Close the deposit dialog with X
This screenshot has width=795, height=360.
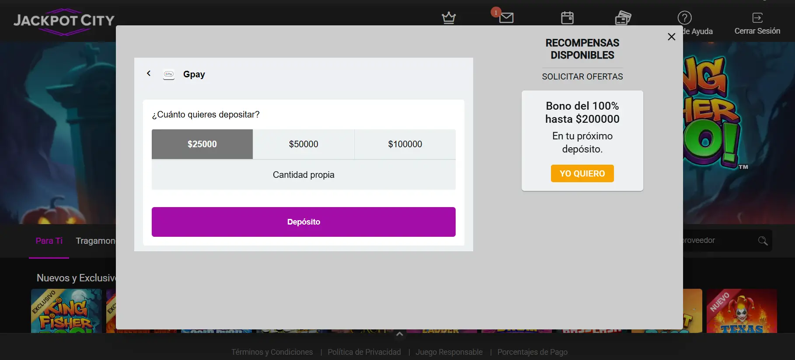(672, 37)
